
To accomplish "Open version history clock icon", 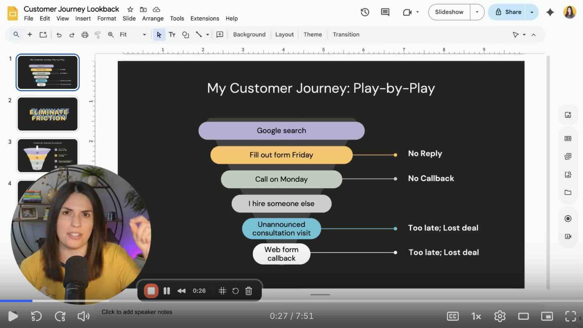I will click(365, 12).
